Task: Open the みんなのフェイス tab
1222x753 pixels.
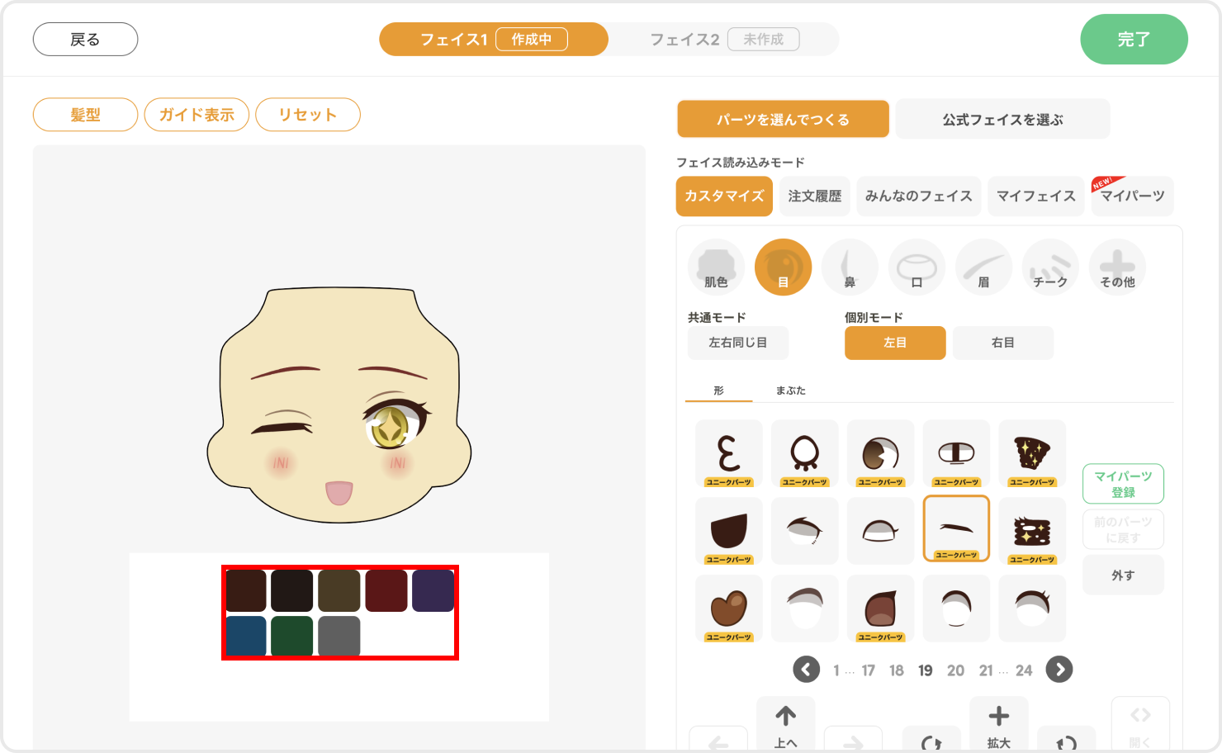Action: (919, 197)
